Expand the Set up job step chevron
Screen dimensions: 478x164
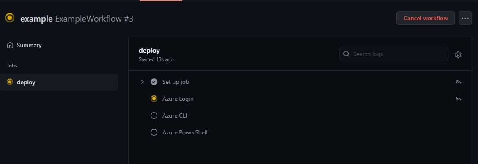click(x=142, y=82)
